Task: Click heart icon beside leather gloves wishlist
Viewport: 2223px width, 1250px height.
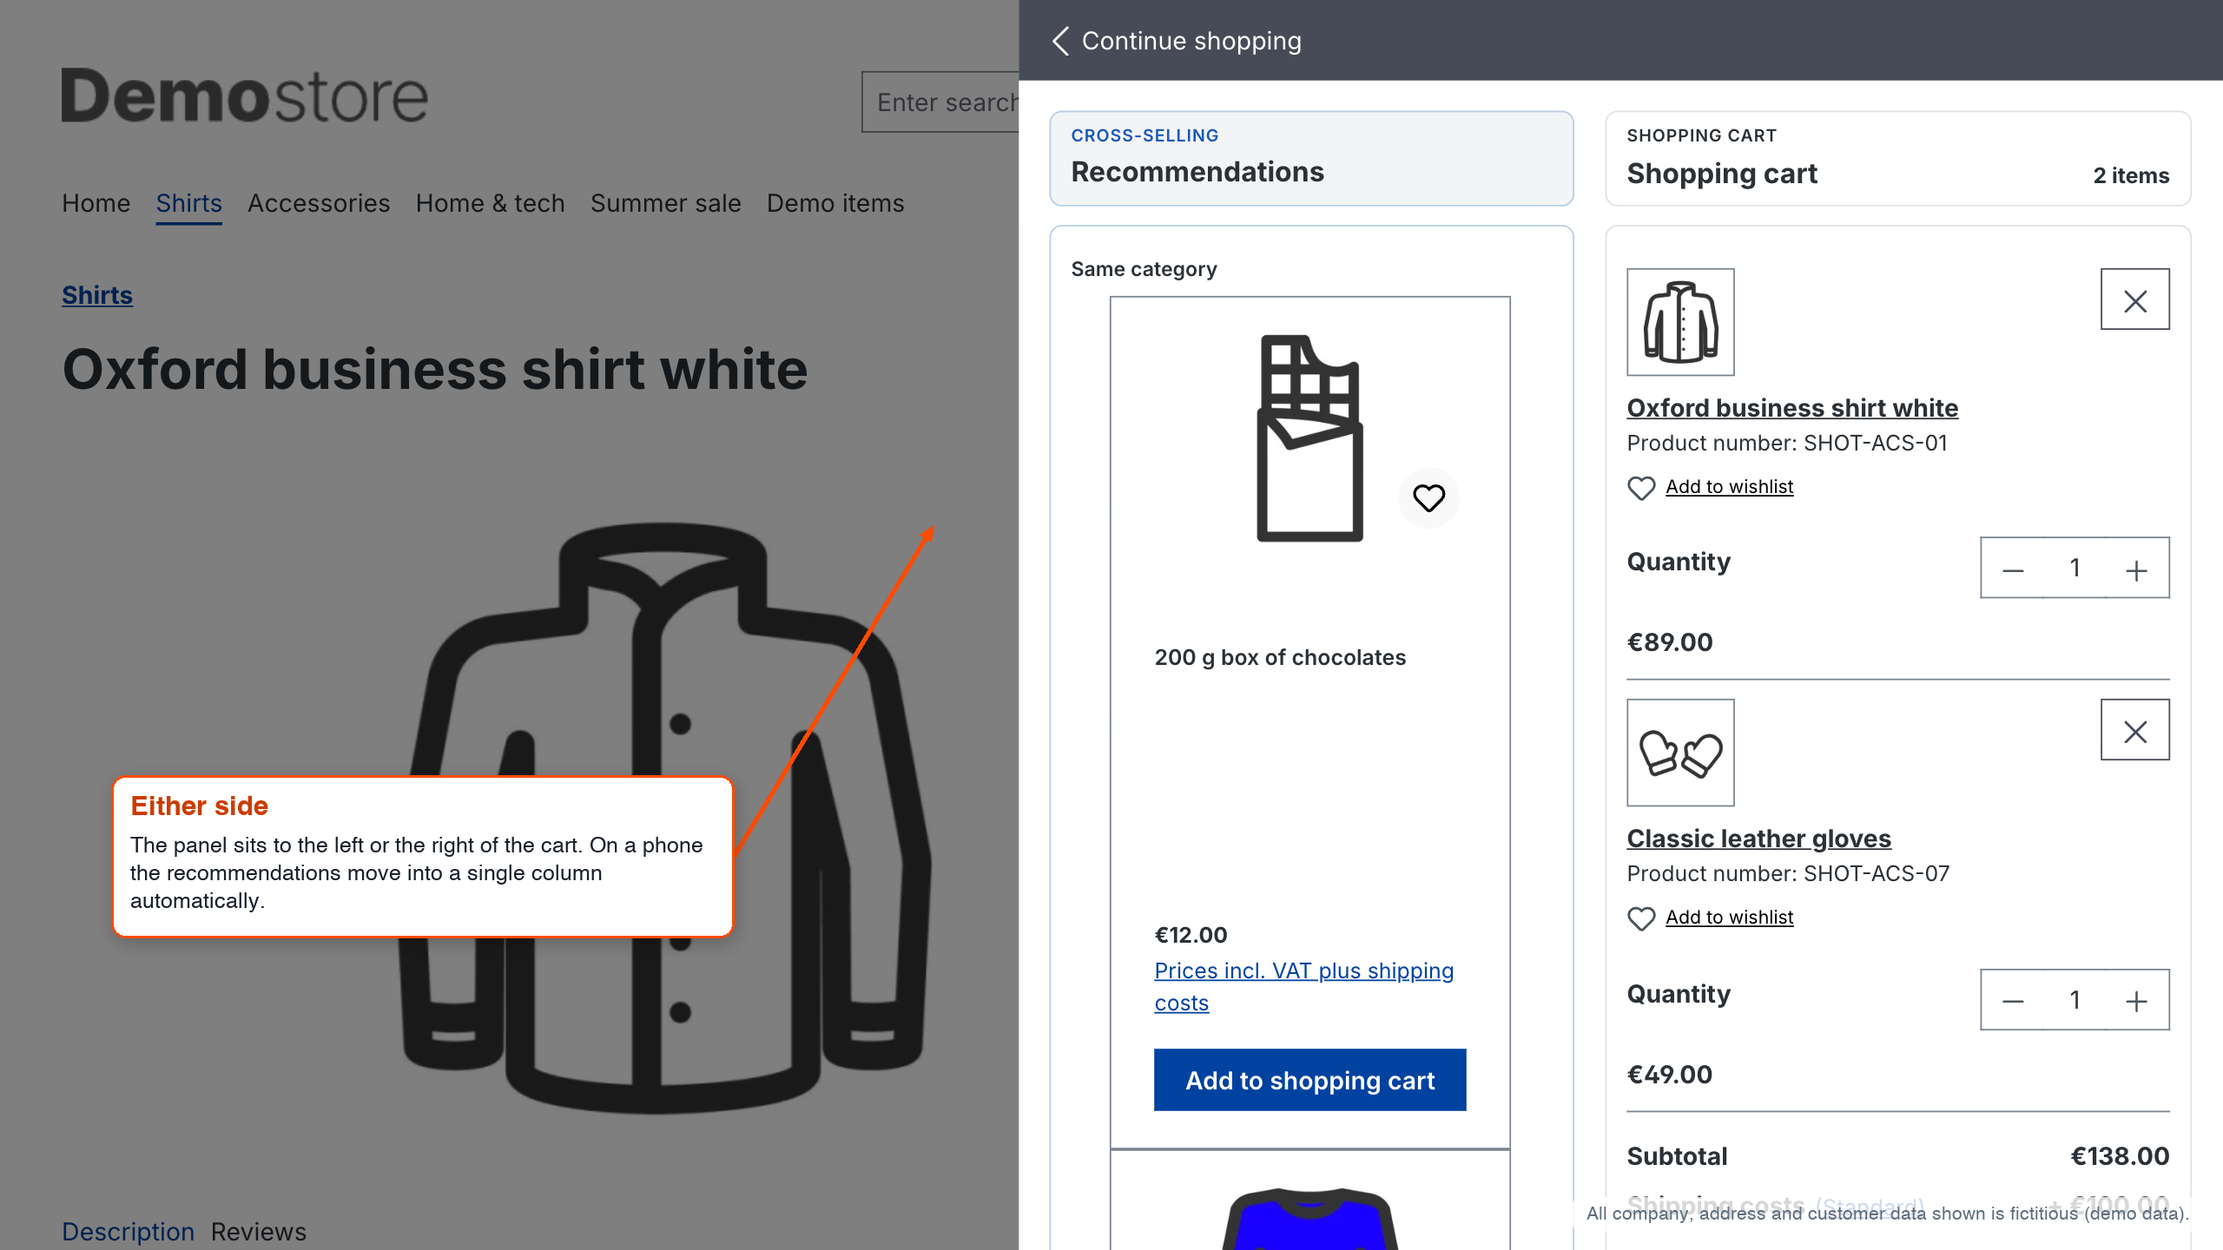Action: click(1640, 918)
